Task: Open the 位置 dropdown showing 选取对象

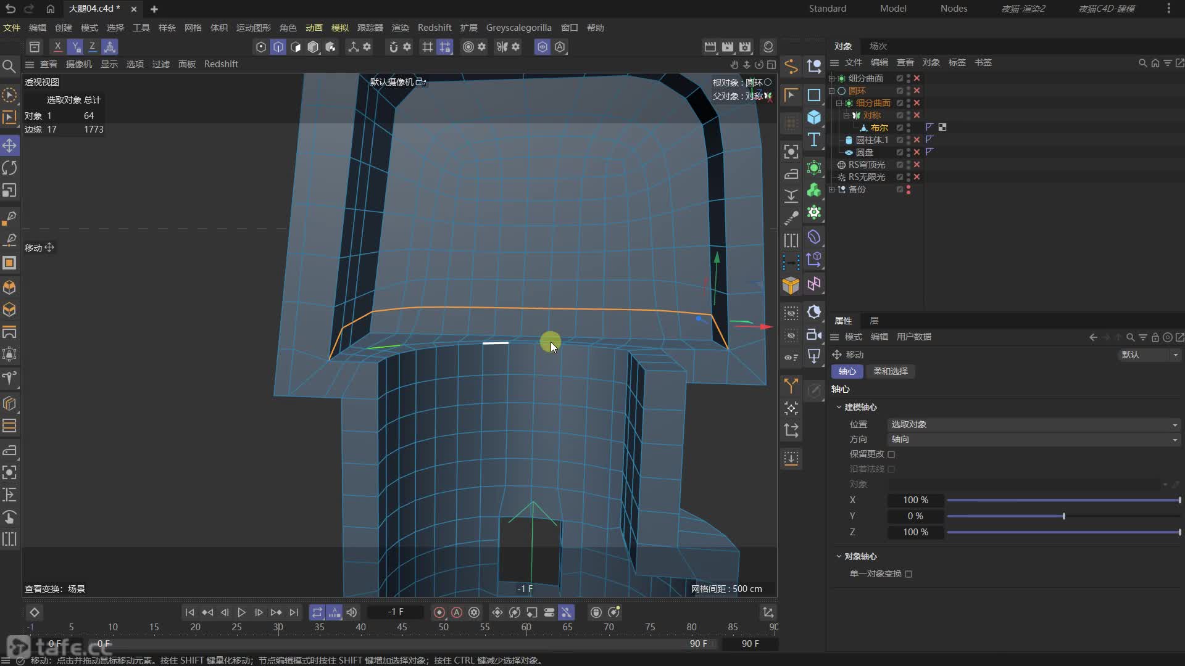Action: click(1034, 424)
